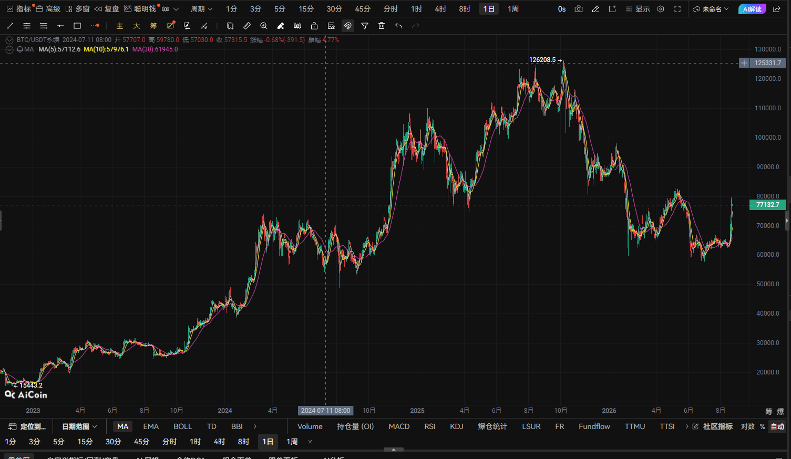Switch top timeframe to 15分
The width and height of the screenshot is (791, 459).
tap(306, 9)
